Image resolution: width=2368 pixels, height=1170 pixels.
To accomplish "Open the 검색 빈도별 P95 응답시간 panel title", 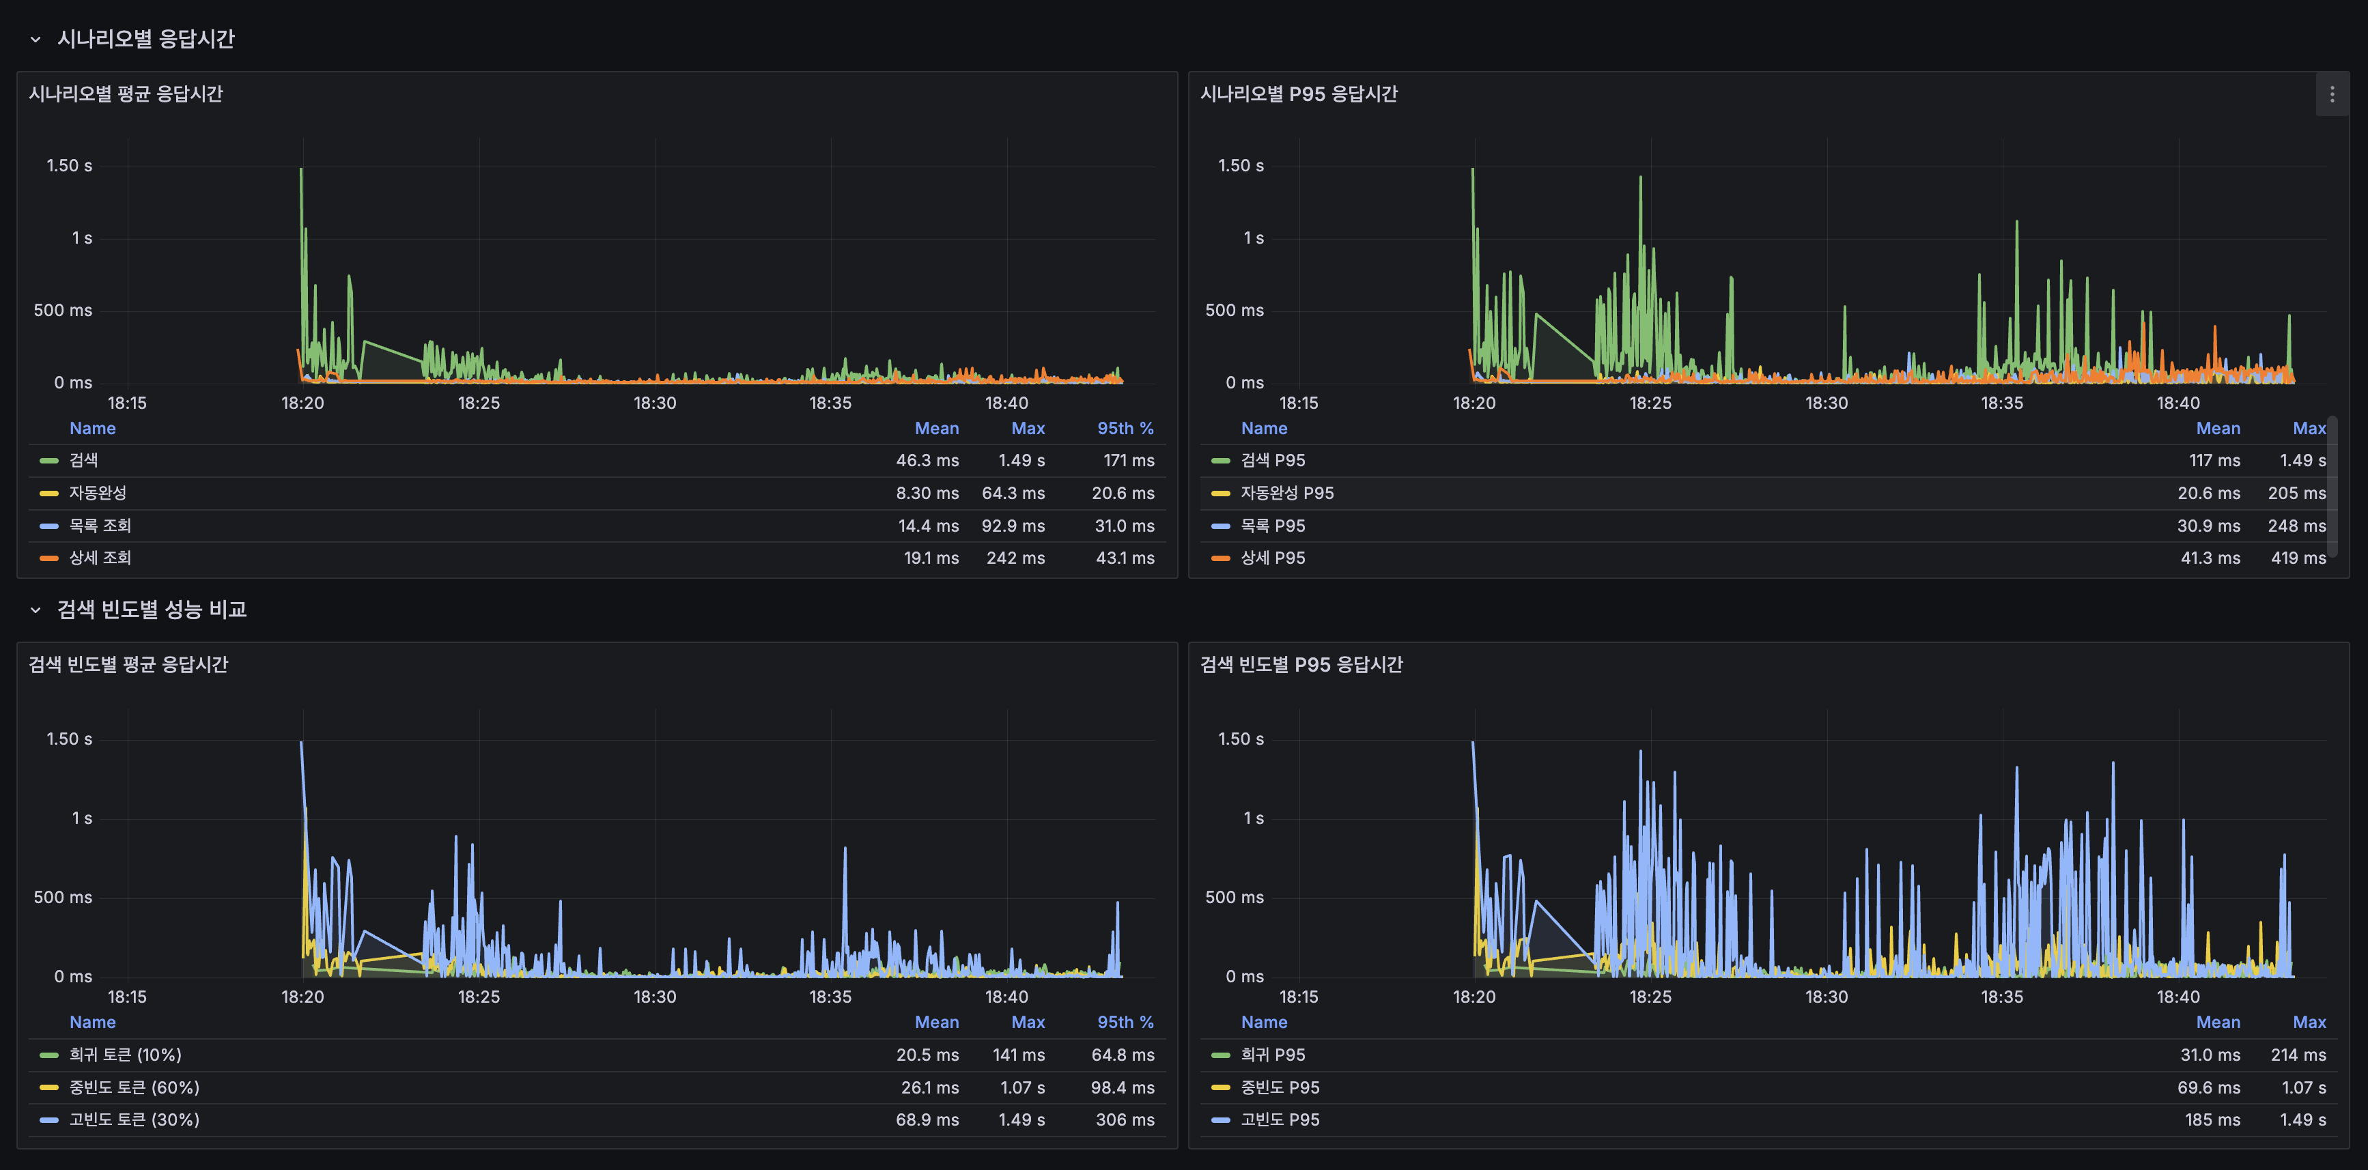I will (x=1301, y=664).
